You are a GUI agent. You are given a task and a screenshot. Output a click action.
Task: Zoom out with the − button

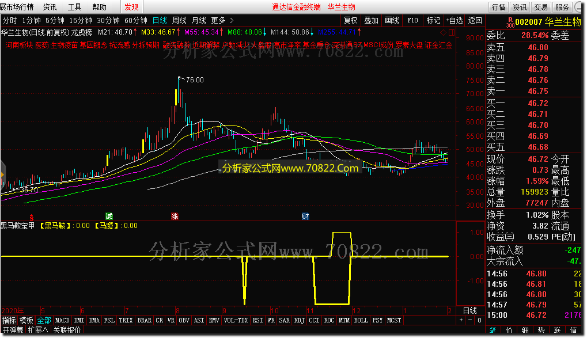(470, 320)
